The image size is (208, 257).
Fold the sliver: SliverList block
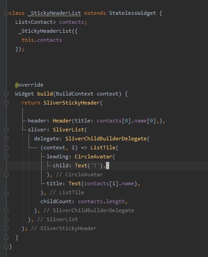pyautogui.click(x=6, y=130)
